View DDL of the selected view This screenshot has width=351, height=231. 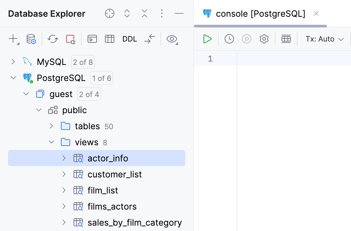click(x=130, y=39)
